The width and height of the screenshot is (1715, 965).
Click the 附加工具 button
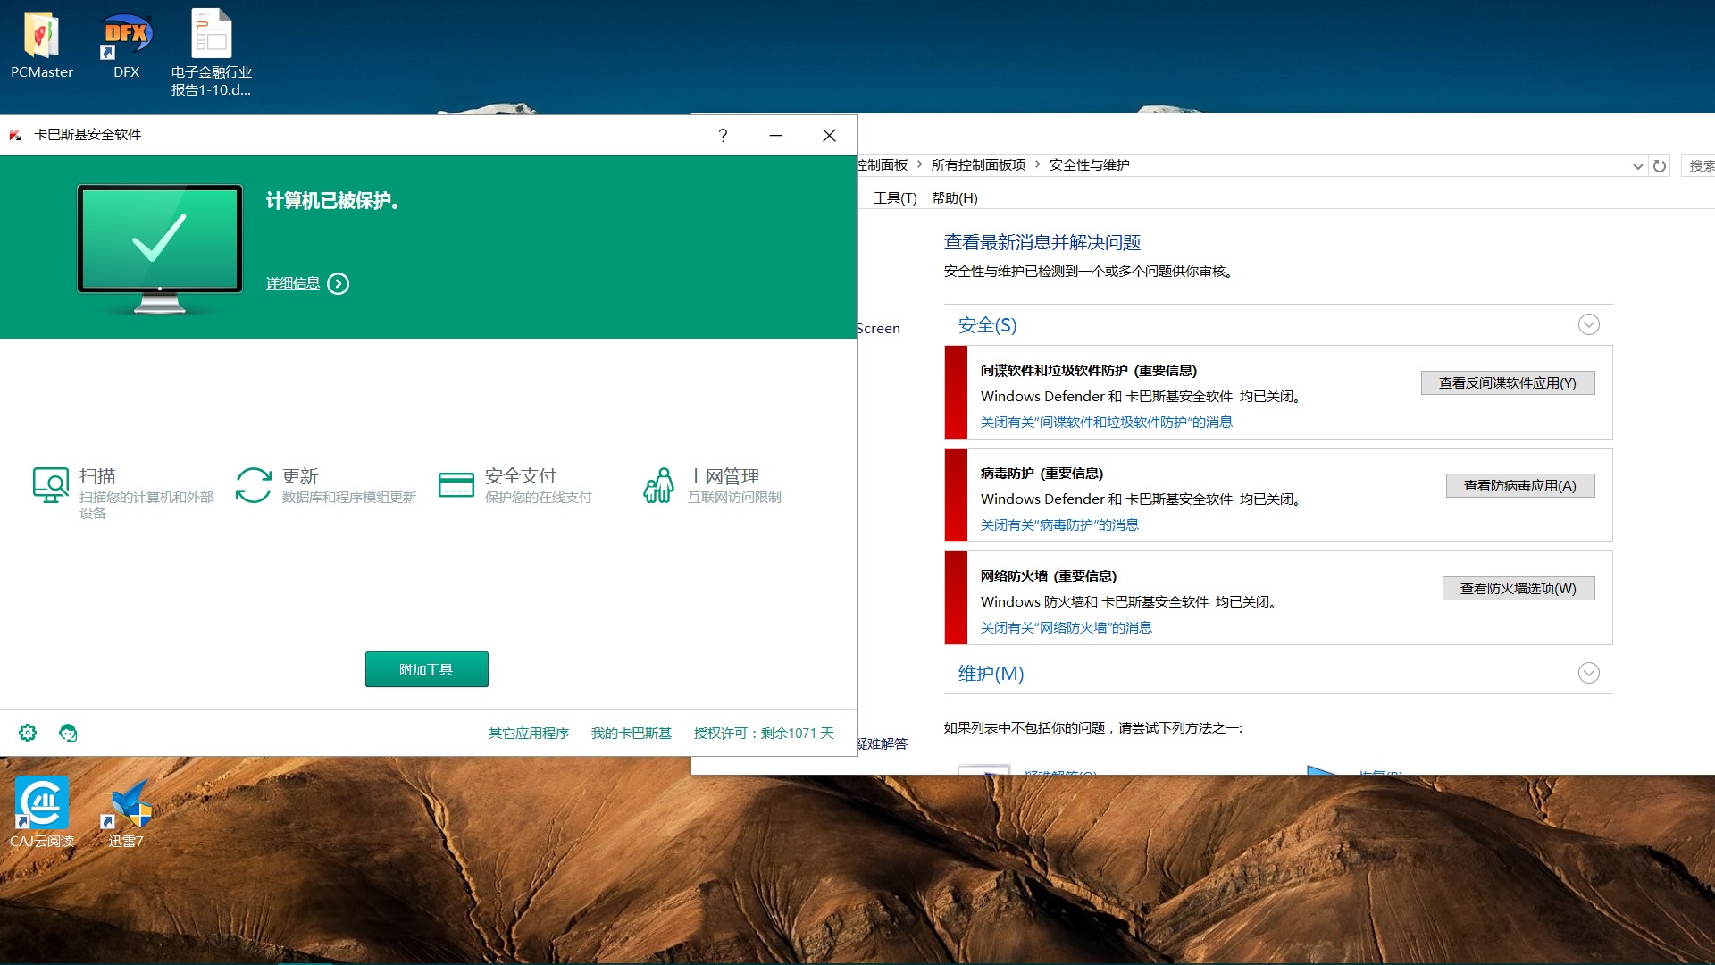(426, 669)
